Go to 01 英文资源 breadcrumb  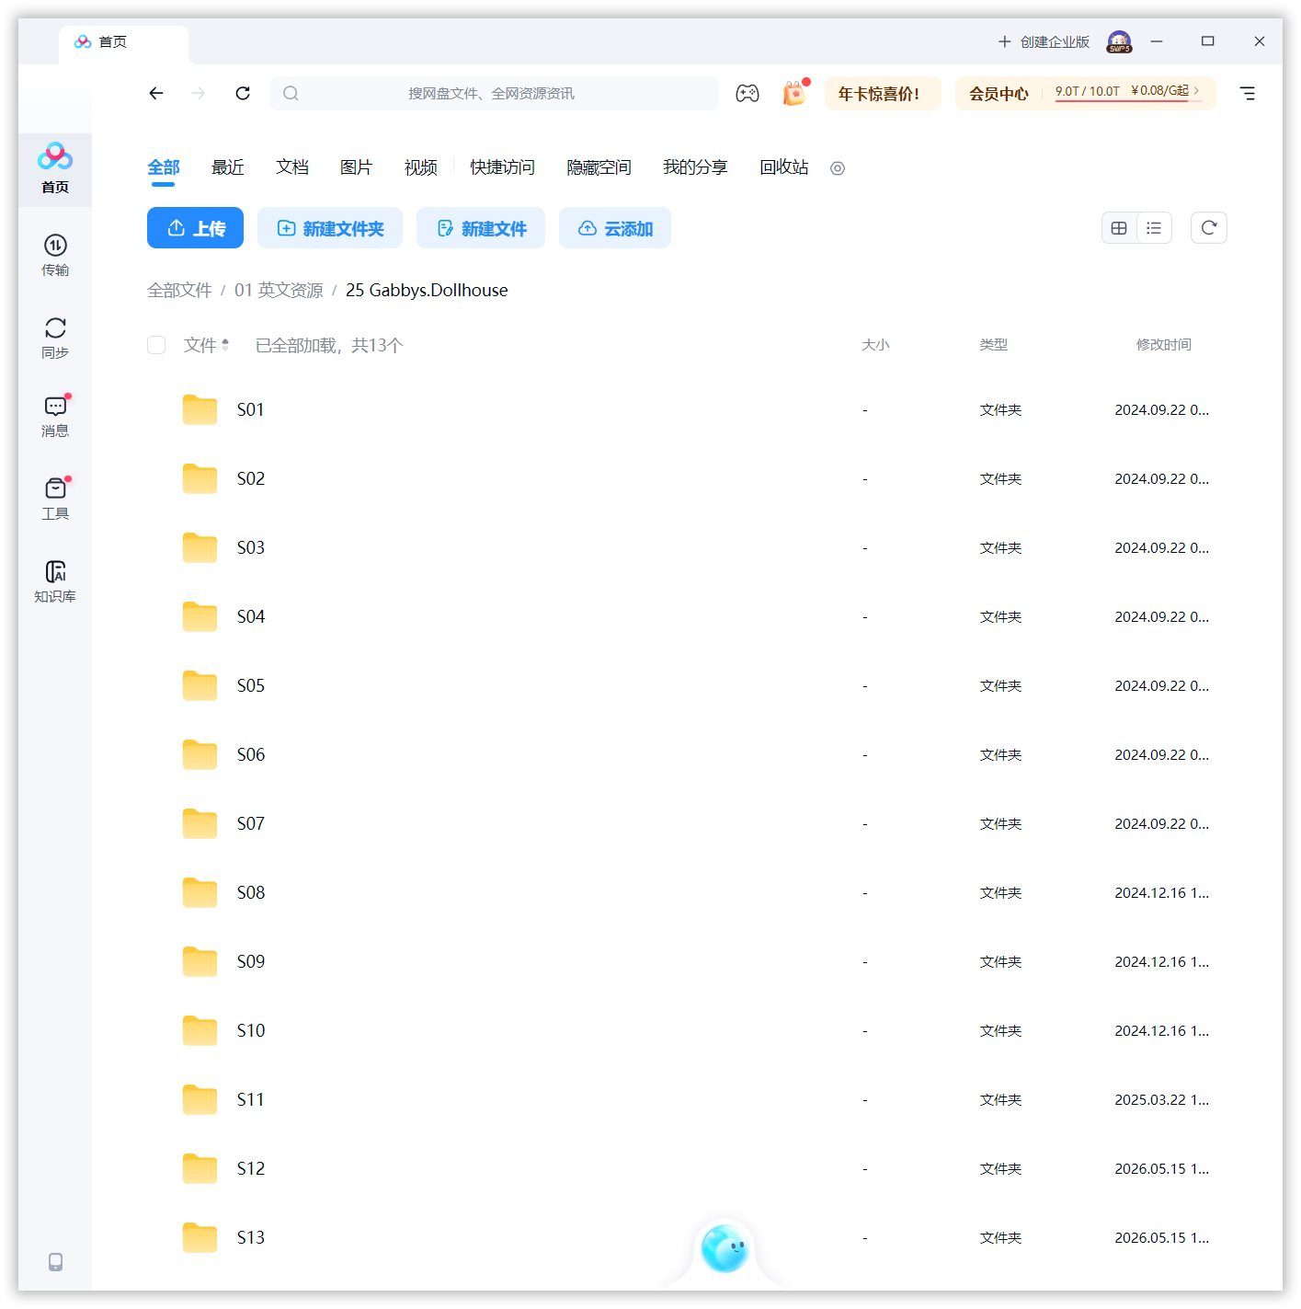[279, 290]
